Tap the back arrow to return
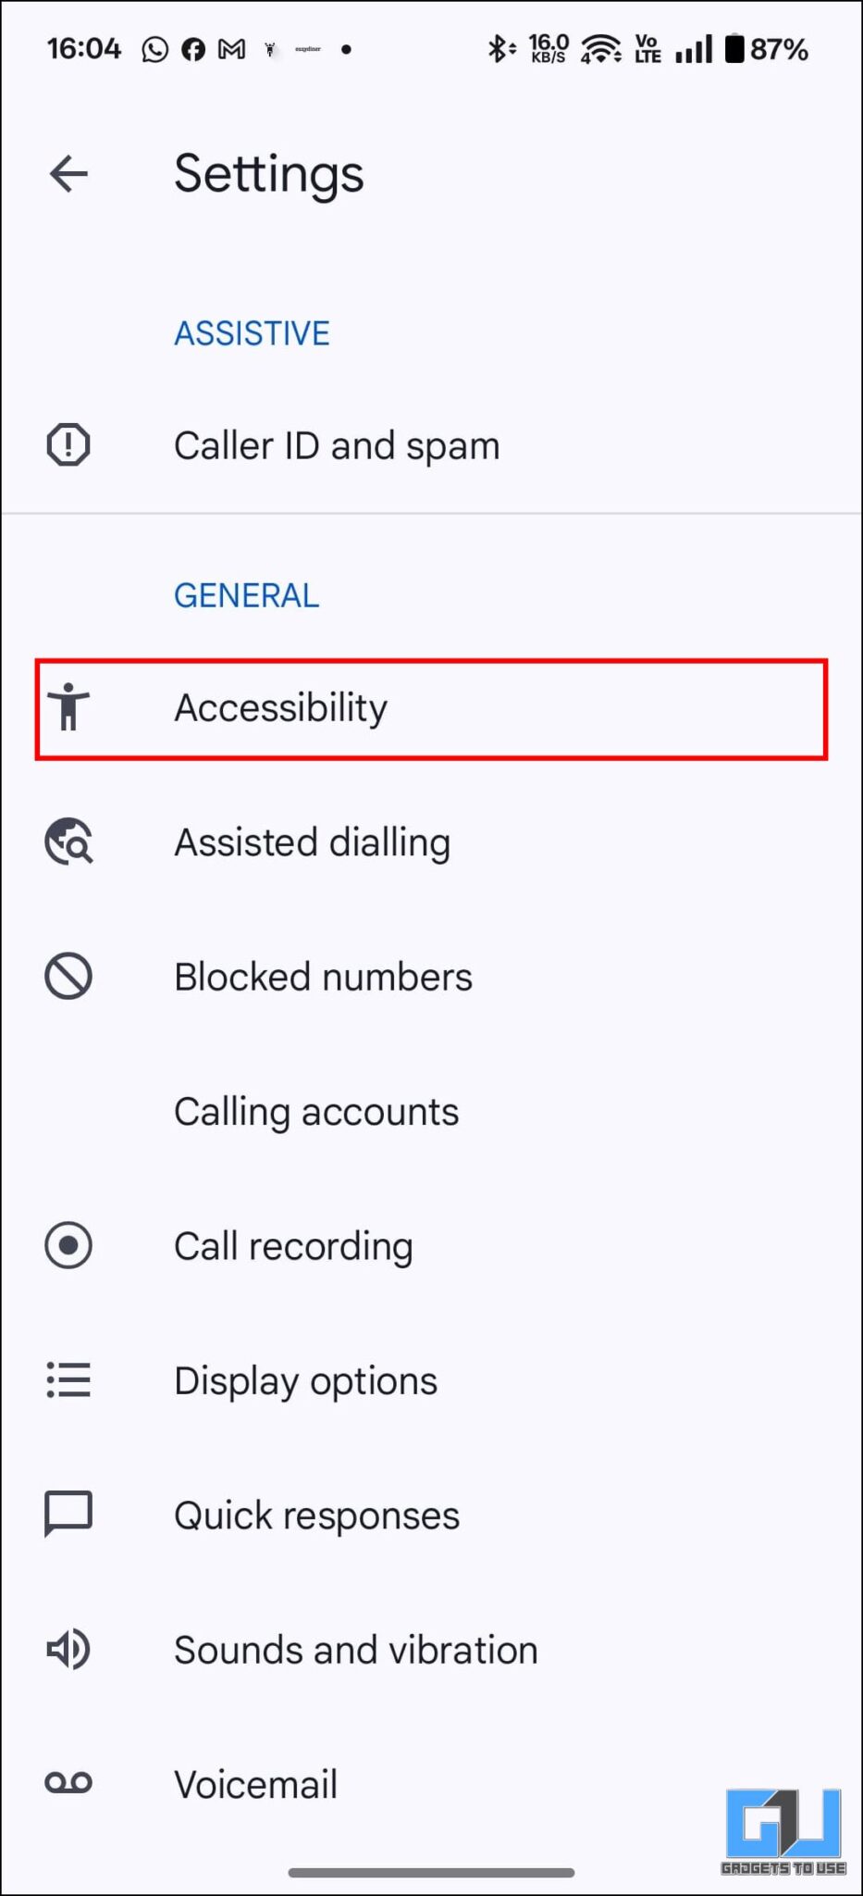The height and width of the screenshot is (1896, 863). click(x=68, y=174)
